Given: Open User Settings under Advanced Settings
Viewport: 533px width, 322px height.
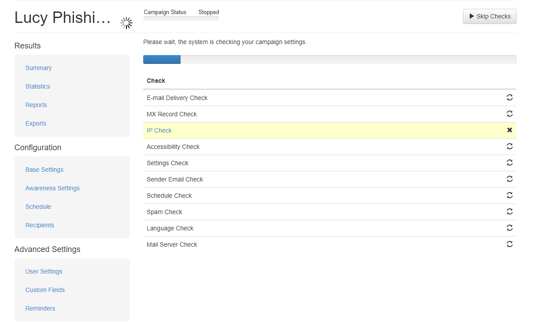Looking at the screenshot, I should tap(44, 271).
